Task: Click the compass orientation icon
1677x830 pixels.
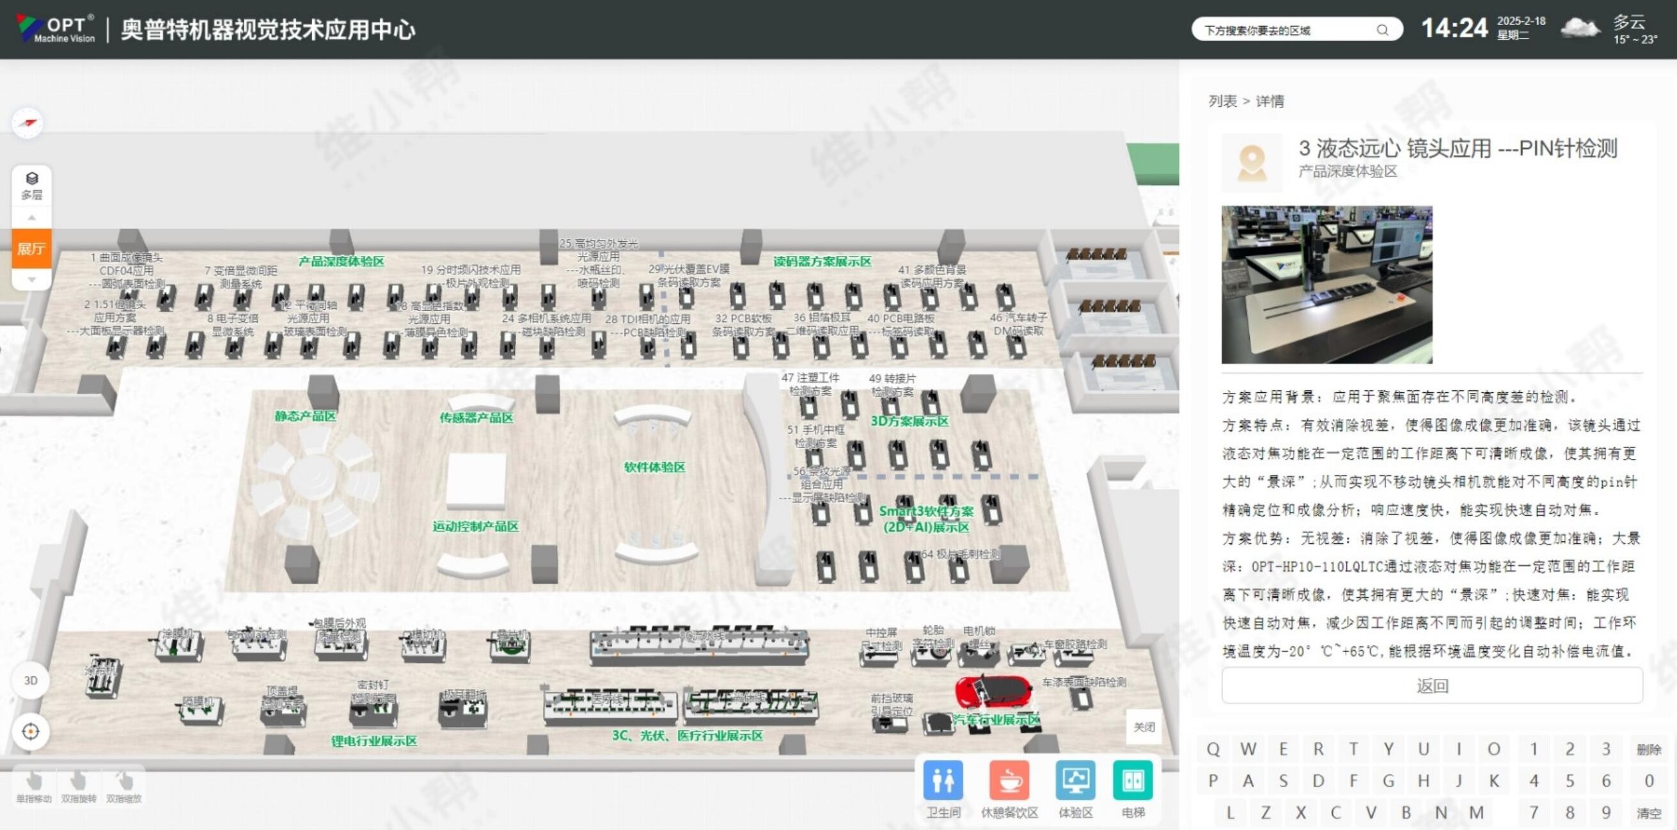Action: [28, 123]
